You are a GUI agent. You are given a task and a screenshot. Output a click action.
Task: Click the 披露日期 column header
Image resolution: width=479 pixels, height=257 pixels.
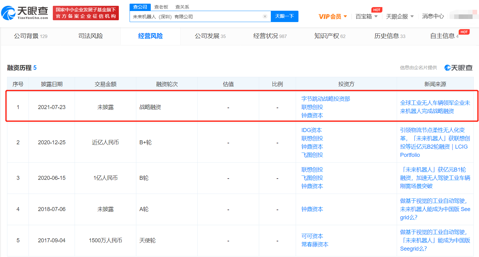pos(52,84)
